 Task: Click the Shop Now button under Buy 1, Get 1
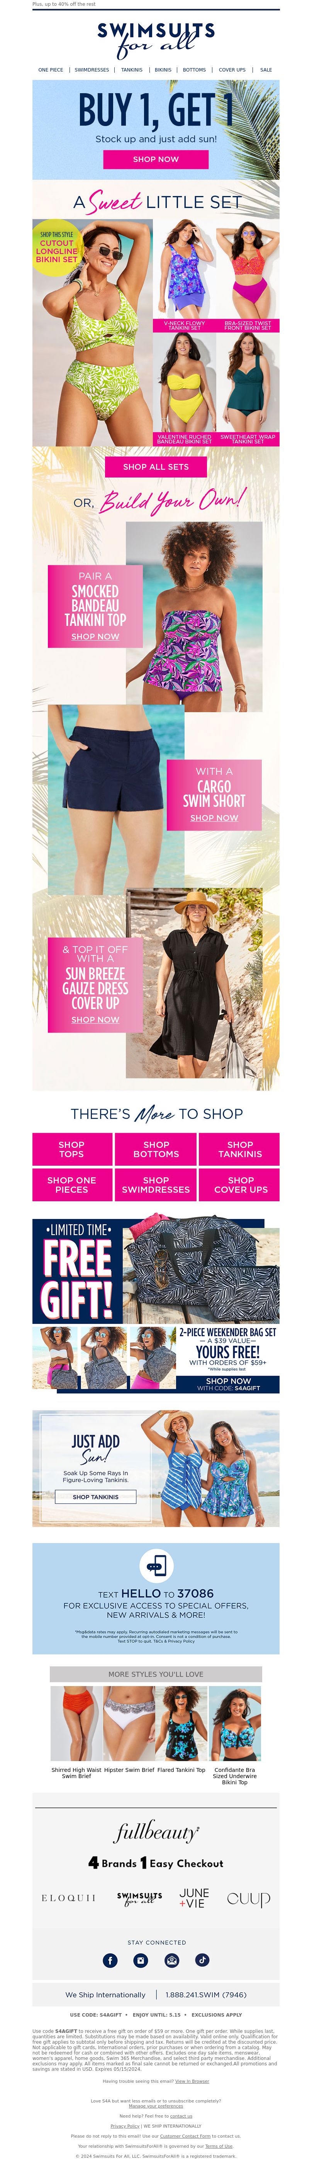[x=156, y=159]
